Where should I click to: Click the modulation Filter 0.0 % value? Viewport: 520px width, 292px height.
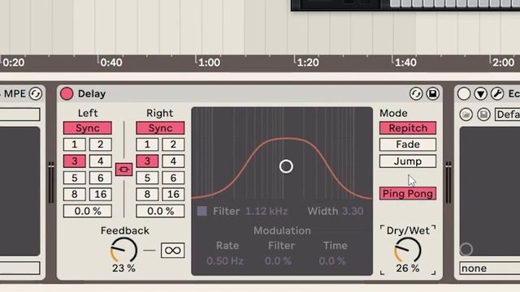[x=278, y=261]
